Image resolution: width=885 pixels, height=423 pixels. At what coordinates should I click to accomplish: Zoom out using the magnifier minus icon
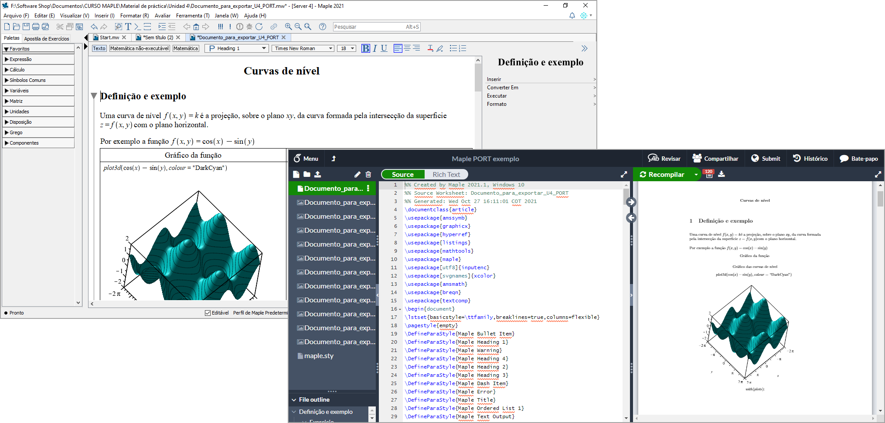click(298, 27)
